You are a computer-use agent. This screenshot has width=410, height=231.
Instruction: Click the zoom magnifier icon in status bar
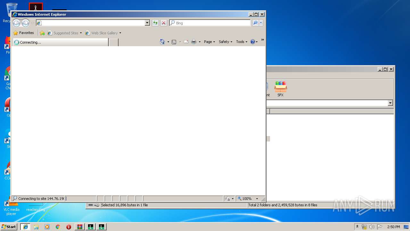pos(239,199)
